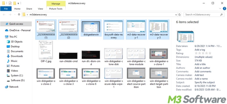Open the View ribbon tab

click(x=40, y=9)
